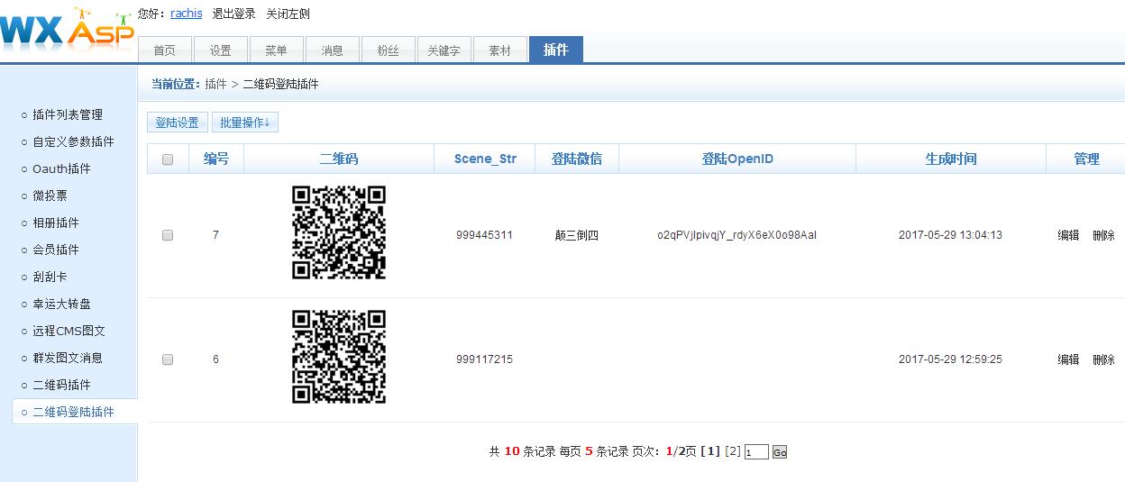The width and height of the screenshot is (1125, 482).
Task: Click the rachis username link
Action: [187, 14]
